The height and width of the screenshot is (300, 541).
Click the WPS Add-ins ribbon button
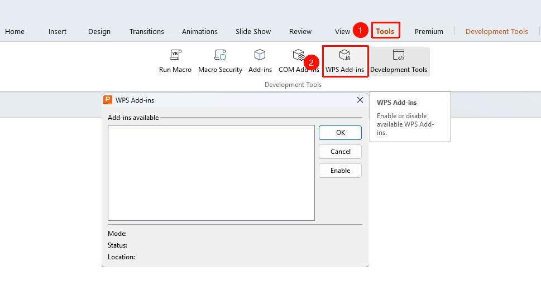click(344, 61)
